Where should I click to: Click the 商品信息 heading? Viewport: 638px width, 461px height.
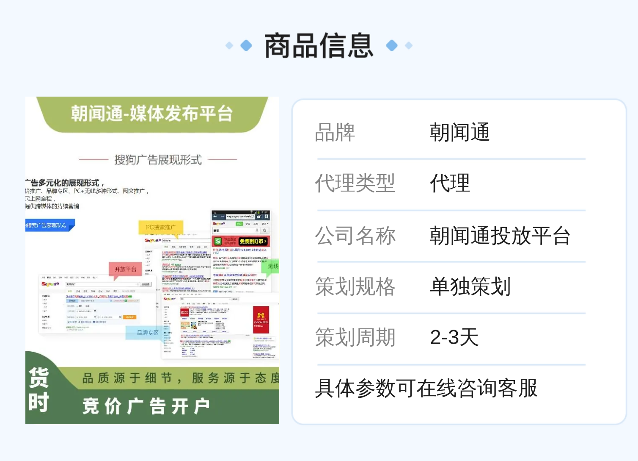(x=319, y=46)
